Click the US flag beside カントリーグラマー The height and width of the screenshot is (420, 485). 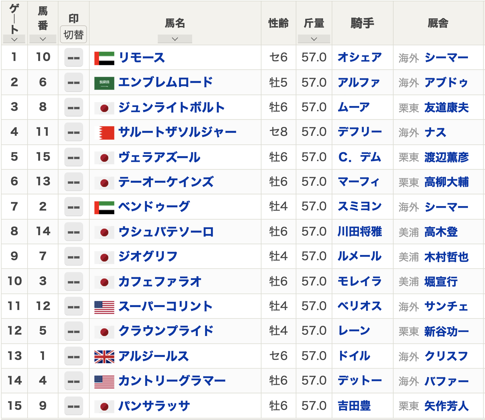[x=104, y=382]
